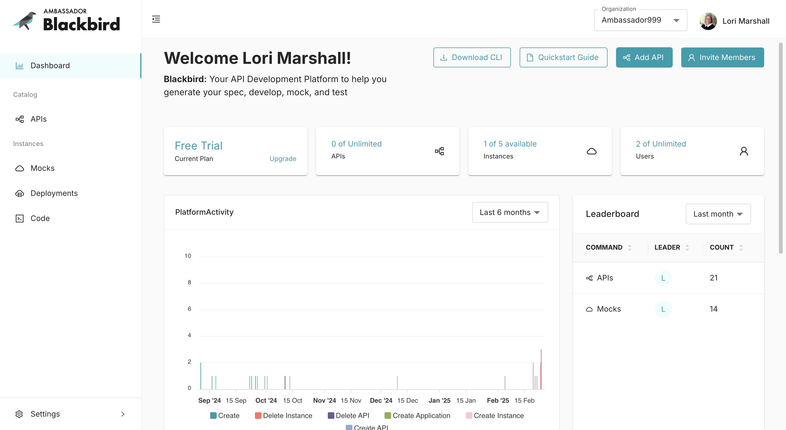Image resolution: width=786 pixels, height=430 pixels.
Task: Click the tree icon on Add API
Action: click(627, 57)
